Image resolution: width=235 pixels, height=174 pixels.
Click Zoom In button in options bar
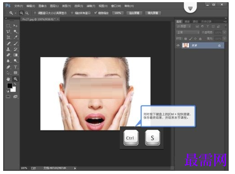click(22, 13)
